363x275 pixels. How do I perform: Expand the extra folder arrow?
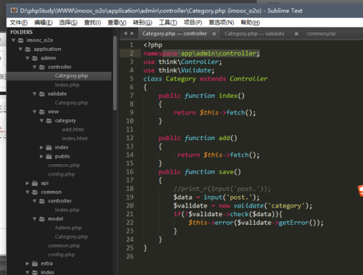(x=28, y=263)
